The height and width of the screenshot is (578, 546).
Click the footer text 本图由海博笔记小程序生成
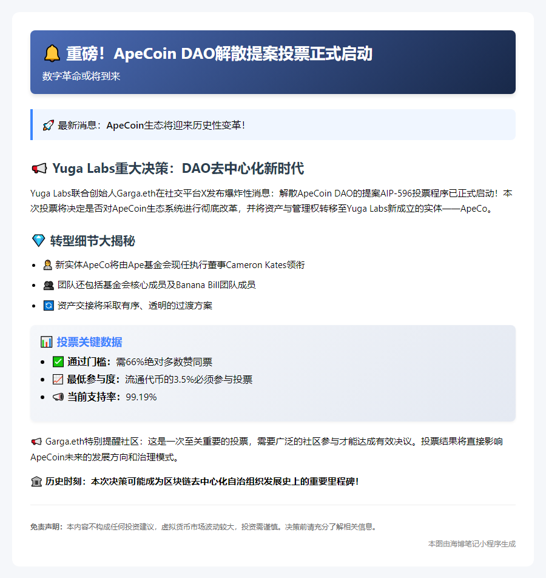(x=471, y=543)
